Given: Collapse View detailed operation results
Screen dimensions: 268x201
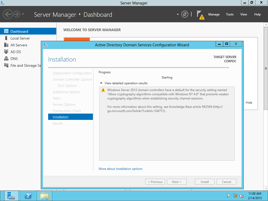Looking at the screenshot, I should pos(101,83).
